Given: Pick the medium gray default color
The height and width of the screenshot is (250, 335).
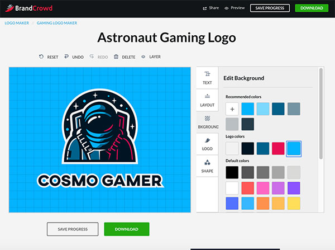Looking at the screenshot, I should click(263, 172).
